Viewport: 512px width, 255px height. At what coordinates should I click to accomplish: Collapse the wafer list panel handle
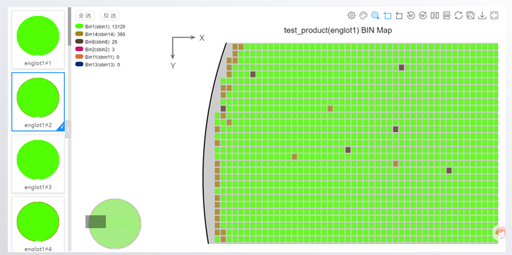[68, 129]
